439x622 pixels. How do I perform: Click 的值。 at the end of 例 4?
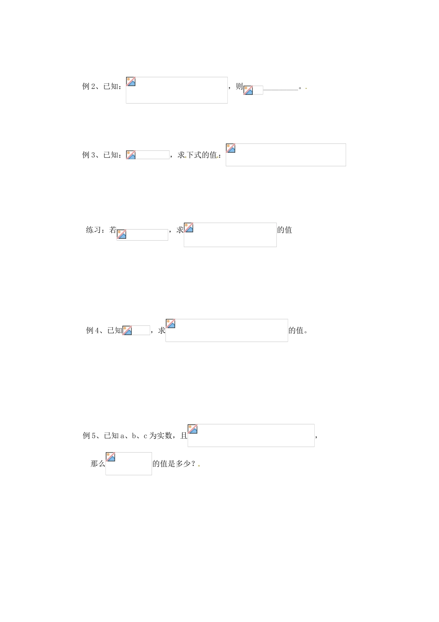[298, 330]
